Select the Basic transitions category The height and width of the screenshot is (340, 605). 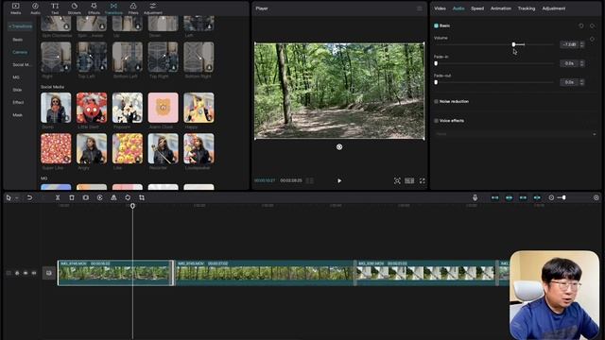click(x=18, y=40)
